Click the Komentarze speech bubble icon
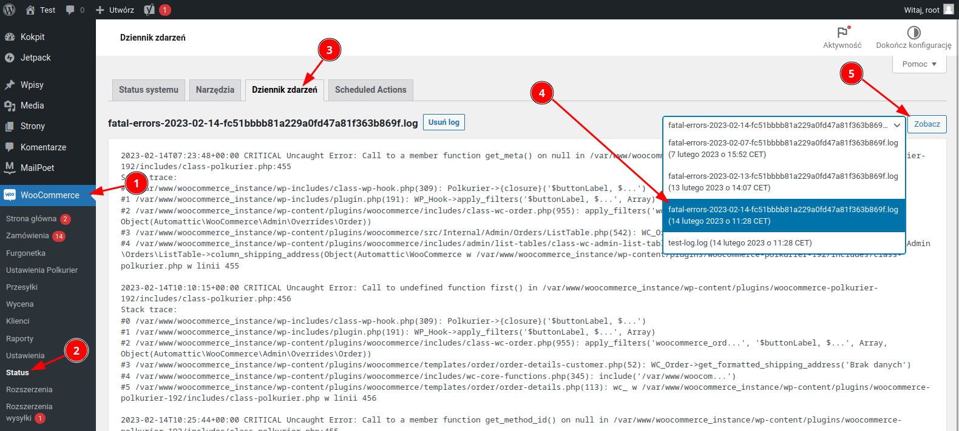This screenshot has width=959, height=431. [x=10, y=147]
